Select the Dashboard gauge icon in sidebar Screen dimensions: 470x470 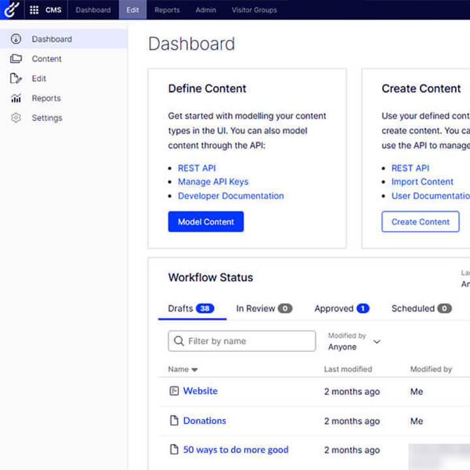[x=16, y=39]
